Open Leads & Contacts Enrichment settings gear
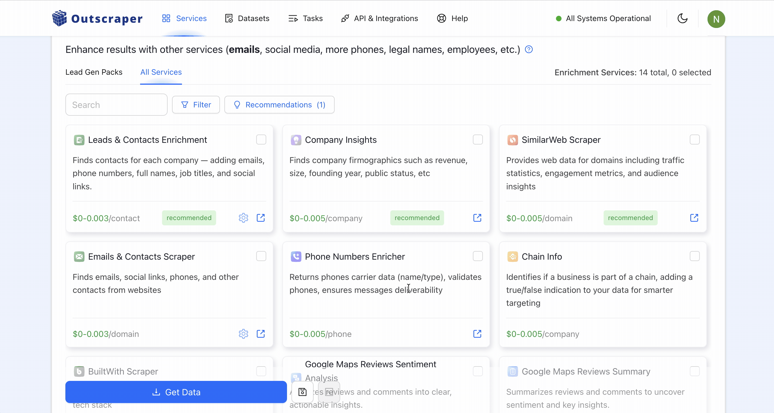 [x=243, y=218]
